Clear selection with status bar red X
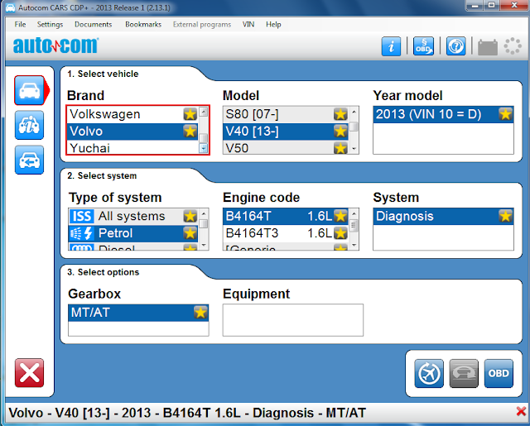This screenshot has height=426, width=530. pyautogui.click(x=521, y=411)
